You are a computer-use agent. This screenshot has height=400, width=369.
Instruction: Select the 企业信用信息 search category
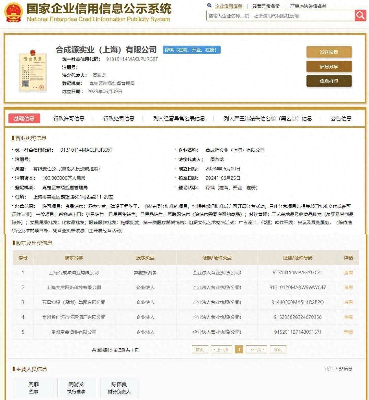pos(228,6)
